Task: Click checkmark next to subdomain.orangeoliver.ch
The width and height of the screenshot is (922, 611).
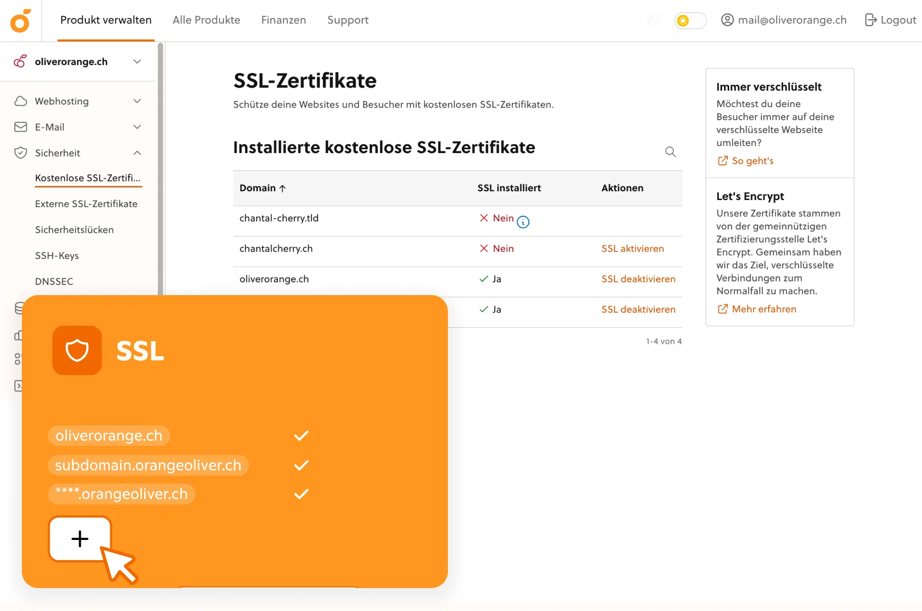Action: [x=301, y=465]
